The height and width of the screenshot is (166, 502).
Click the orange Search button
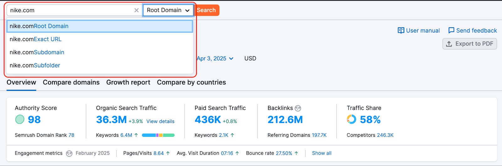[x=206, y=10]
